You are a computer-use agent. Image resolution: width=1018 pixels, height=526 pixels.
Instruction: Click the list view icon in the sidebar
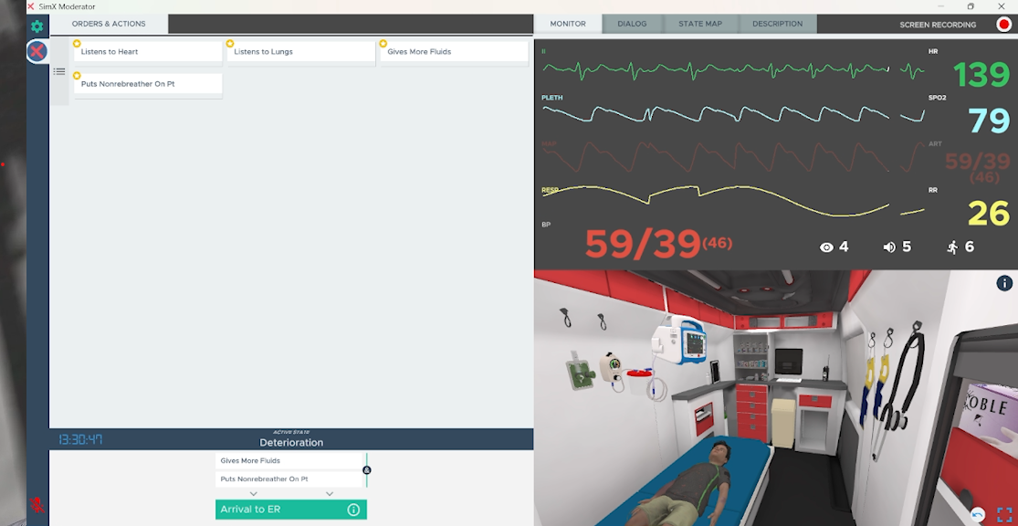tap(59, 71)
